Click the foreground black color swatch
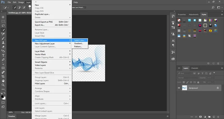The width and height of the screenshot is (224, 119). [2, 97]
